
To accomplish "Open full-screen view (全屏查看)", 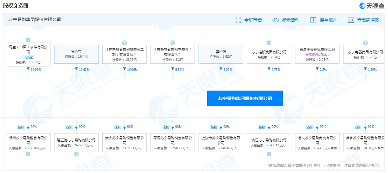I will (x=249, y=20).
